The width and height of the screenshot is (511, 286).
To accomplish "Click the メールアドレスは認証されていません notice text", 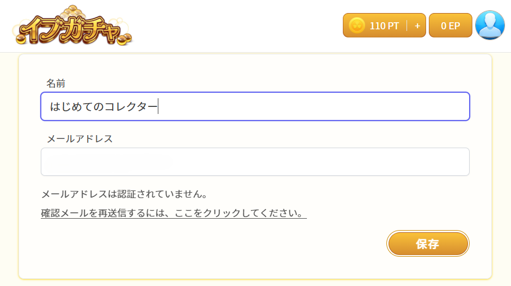I will pos(124,194).
